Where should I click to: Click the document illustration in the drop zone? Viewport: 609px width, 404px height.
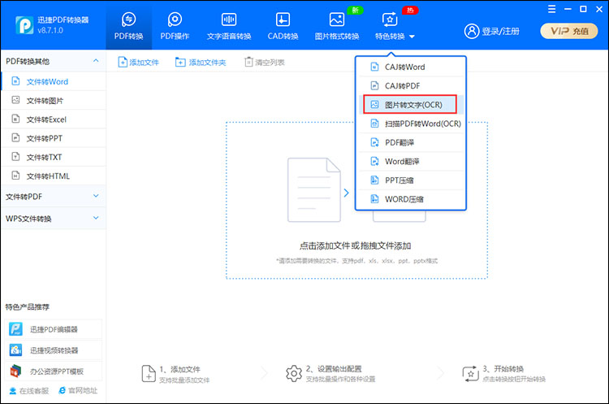[x=313, y=189]
